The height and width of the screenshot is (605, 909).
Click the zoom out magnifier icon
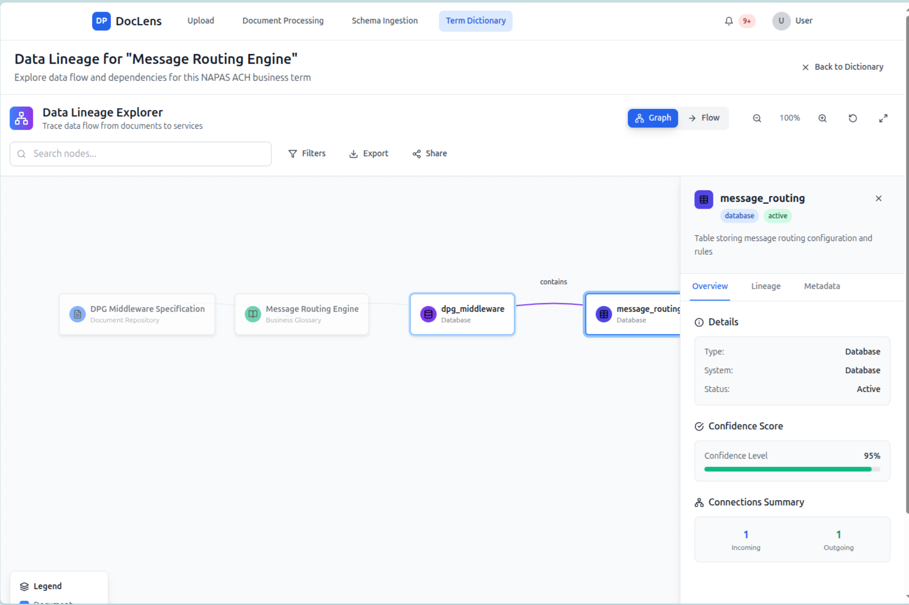tap(756, 118)
